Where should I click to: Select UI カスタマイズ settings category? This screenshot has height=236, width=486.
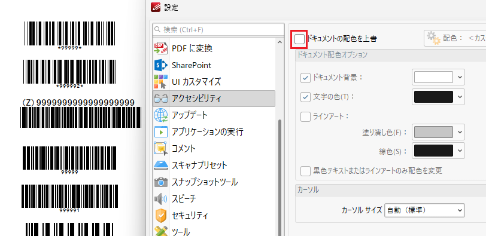pos(214,82)
